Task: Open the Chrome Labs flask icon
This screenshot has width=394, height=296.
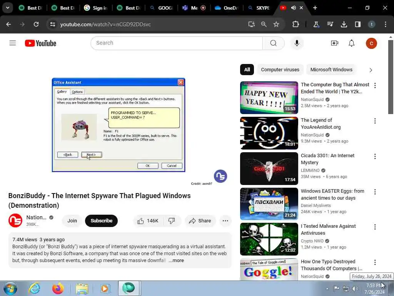Action: click(x=316, y=24)
